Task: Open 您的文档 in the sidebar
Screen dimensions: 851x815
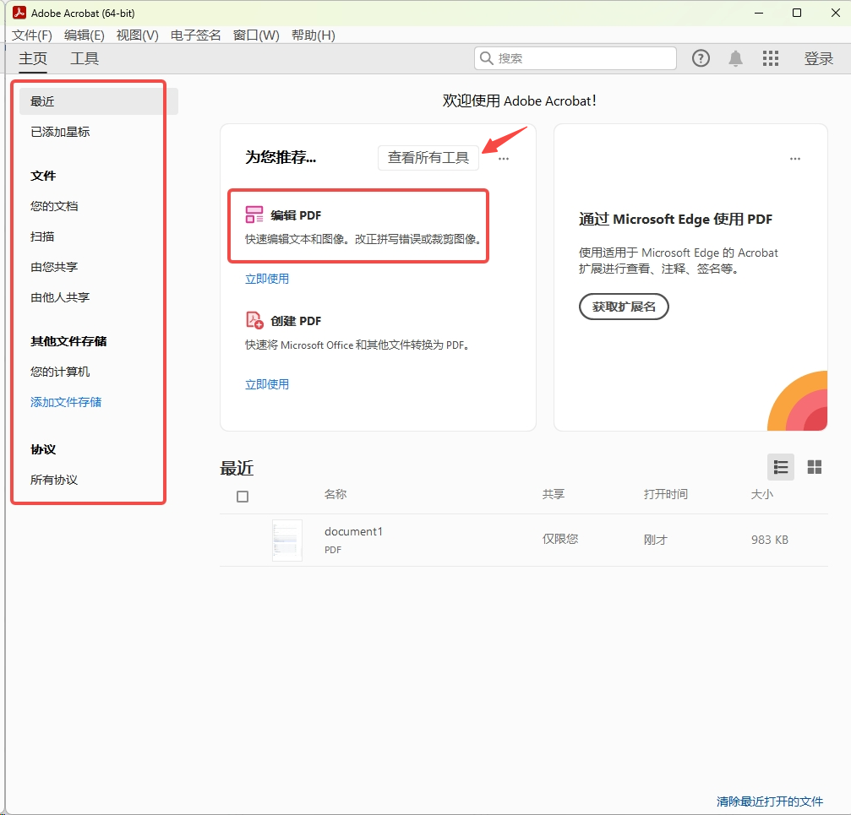Action: 54,206
